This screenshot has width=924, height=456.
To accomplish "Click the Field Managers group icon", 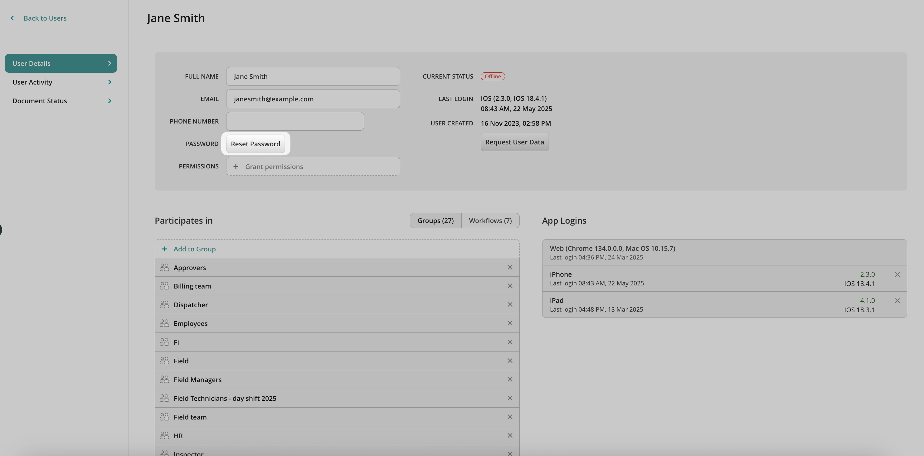I will click(x=164, y=379).
